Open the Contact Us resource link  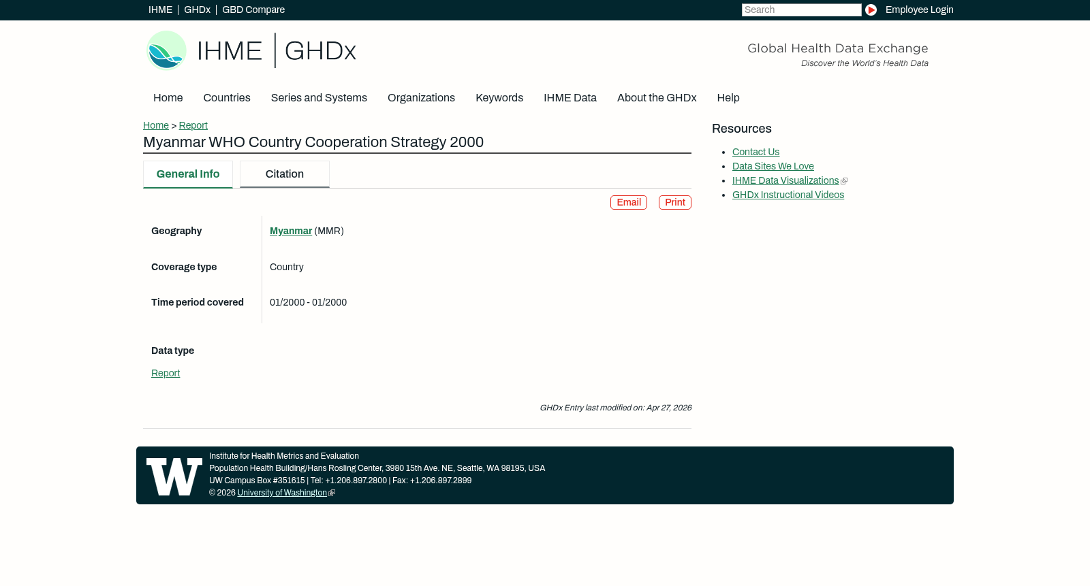click(756, 152)
